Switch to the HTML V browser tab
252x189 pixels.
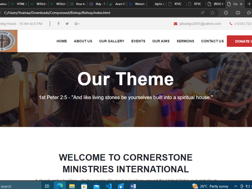pyautogui.click(x=19, y=4)
